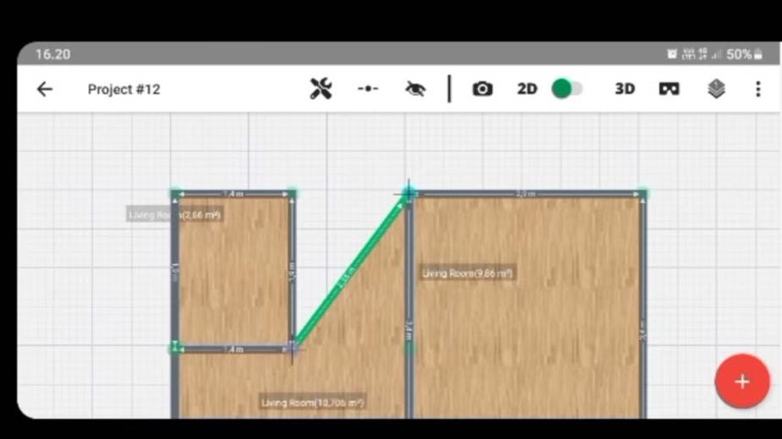Go back using the arrow icon
This screenshot has width=782, height=439.
point(45,89)
